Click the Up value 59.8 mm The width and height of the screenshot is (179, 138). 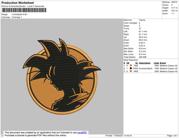[143, 37]
